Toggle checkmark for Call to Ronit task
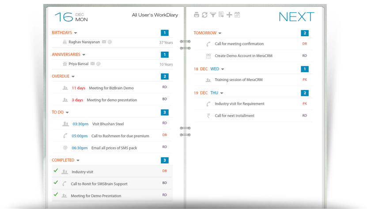The width and height of the screenshot is (367, 209). point(56,182)
